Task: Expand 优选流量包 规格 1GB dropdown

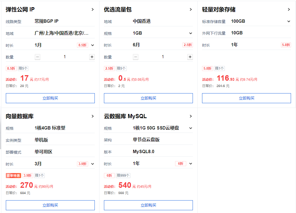Action: (x=191, y=33)
